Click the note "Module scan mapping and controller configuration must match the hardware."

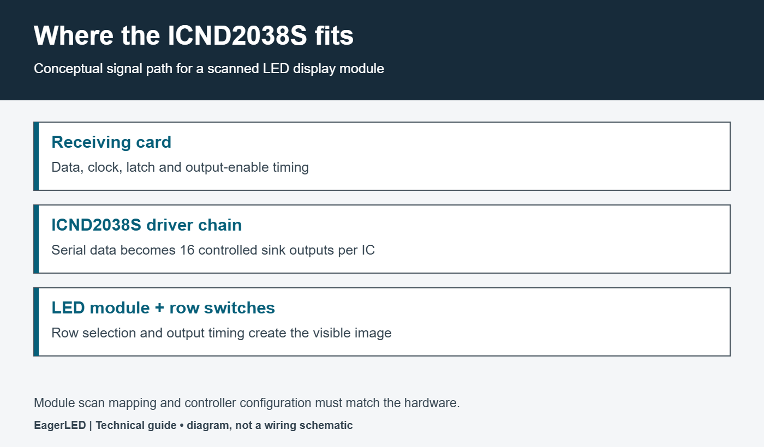tap(247, 403)
